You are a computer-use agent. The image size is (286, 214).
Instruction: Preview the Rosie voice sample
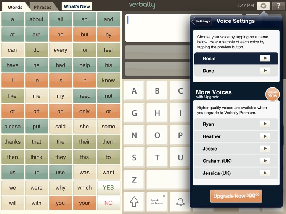tap(265, 58)
